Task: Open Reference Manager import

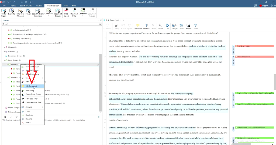Action: 20,12
